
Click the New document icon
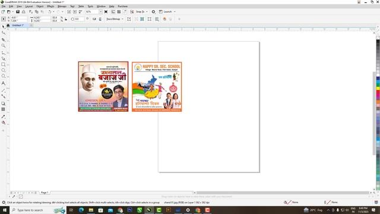[x=3, y=12]
